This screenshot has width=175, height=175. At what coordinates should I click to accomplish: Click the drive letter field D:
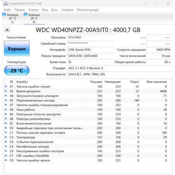[91, 62]
